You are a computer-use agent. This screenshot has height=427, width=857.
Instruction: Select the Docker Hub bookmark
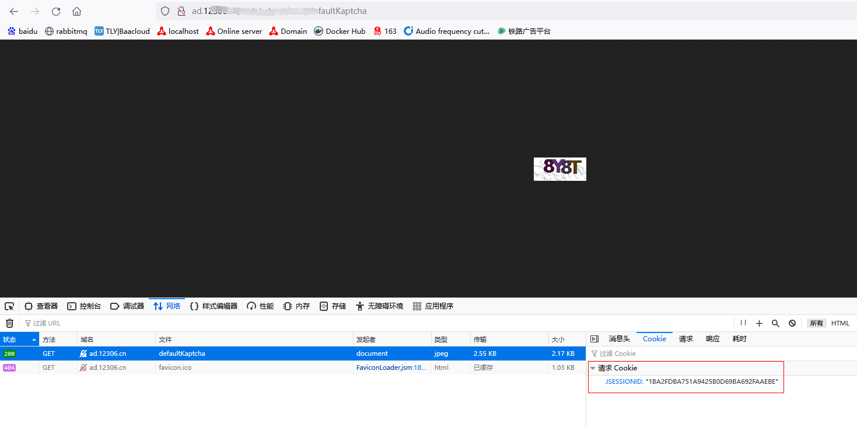coord(340,31)
